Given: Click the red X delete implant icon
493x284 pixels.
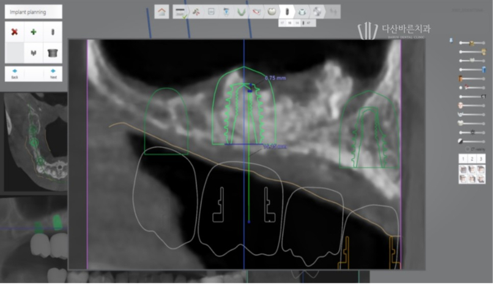Looking at the screenshot, I should pyautogui.click(x=15, y=31).
